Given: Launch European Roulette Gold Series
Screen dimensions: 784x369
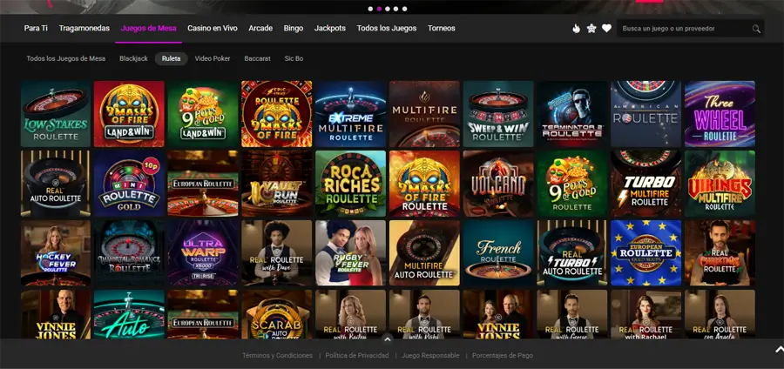Looking at the screenshot, I should coord(646,253).
